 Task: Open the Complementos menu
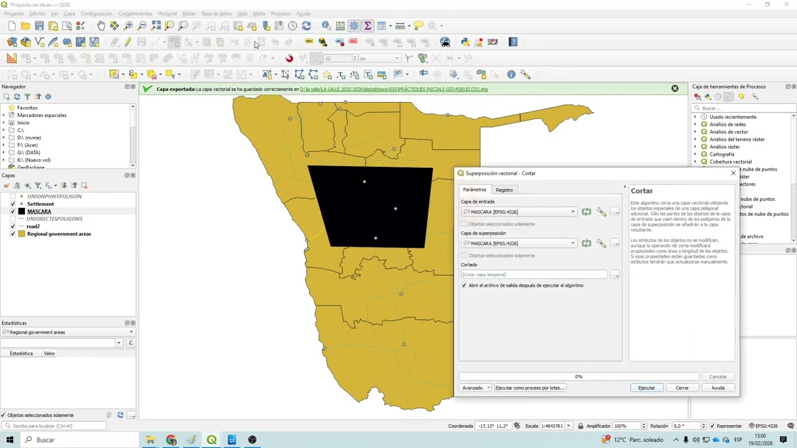[135, 14]
